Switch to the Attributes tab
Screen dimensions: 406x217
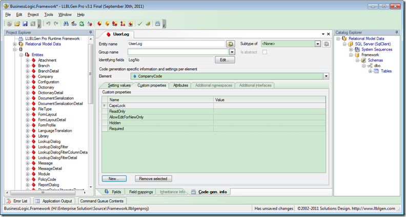180,85
